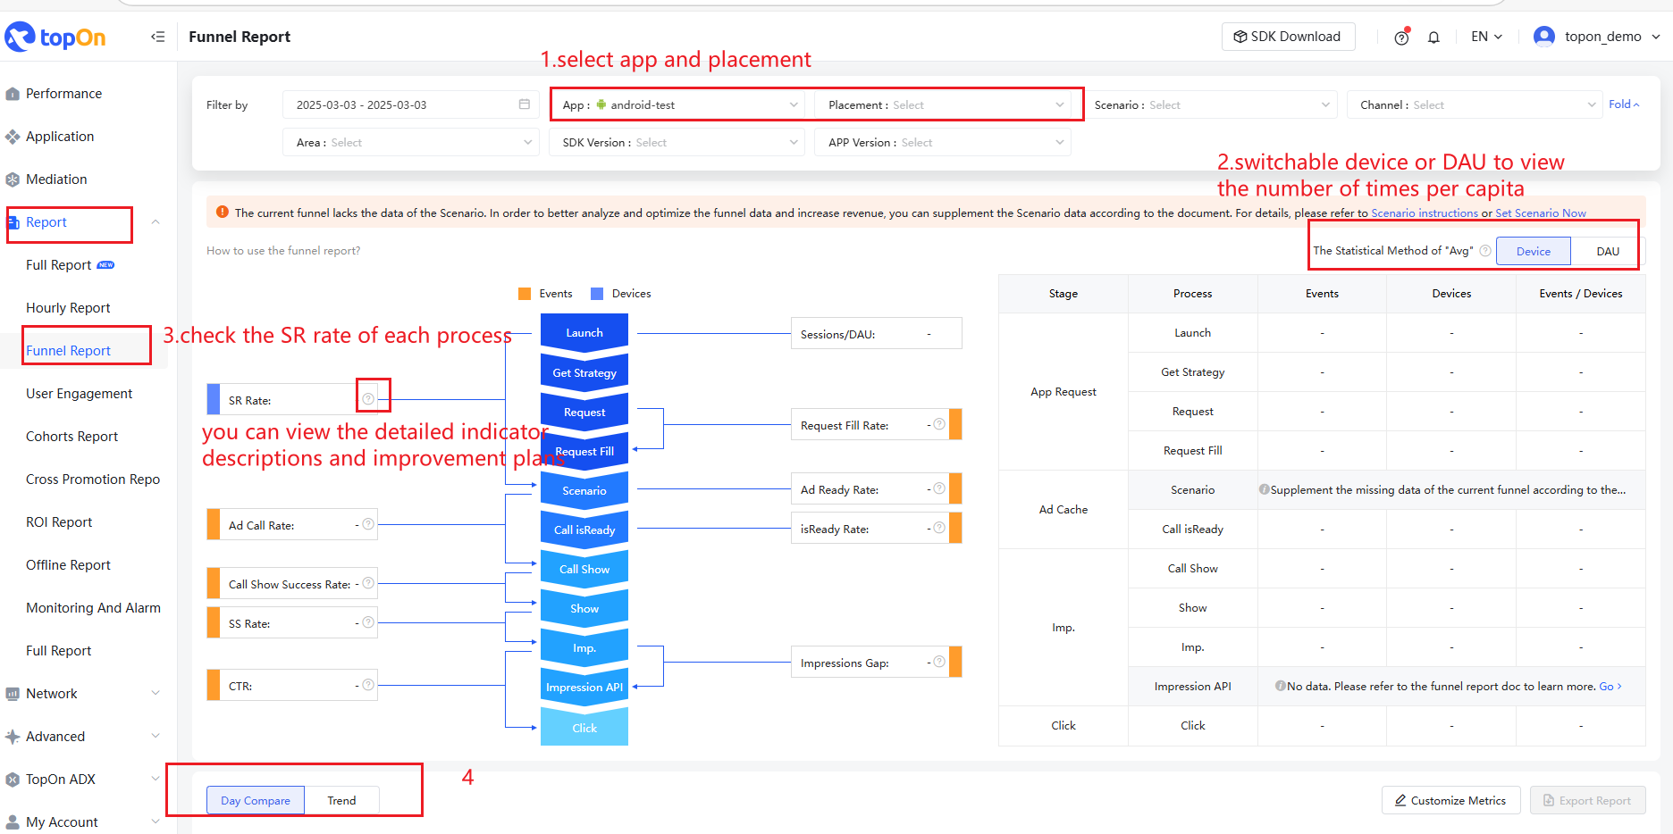
Task: Click the Ad Call Rate info icon
Action: tap(368, 524)
